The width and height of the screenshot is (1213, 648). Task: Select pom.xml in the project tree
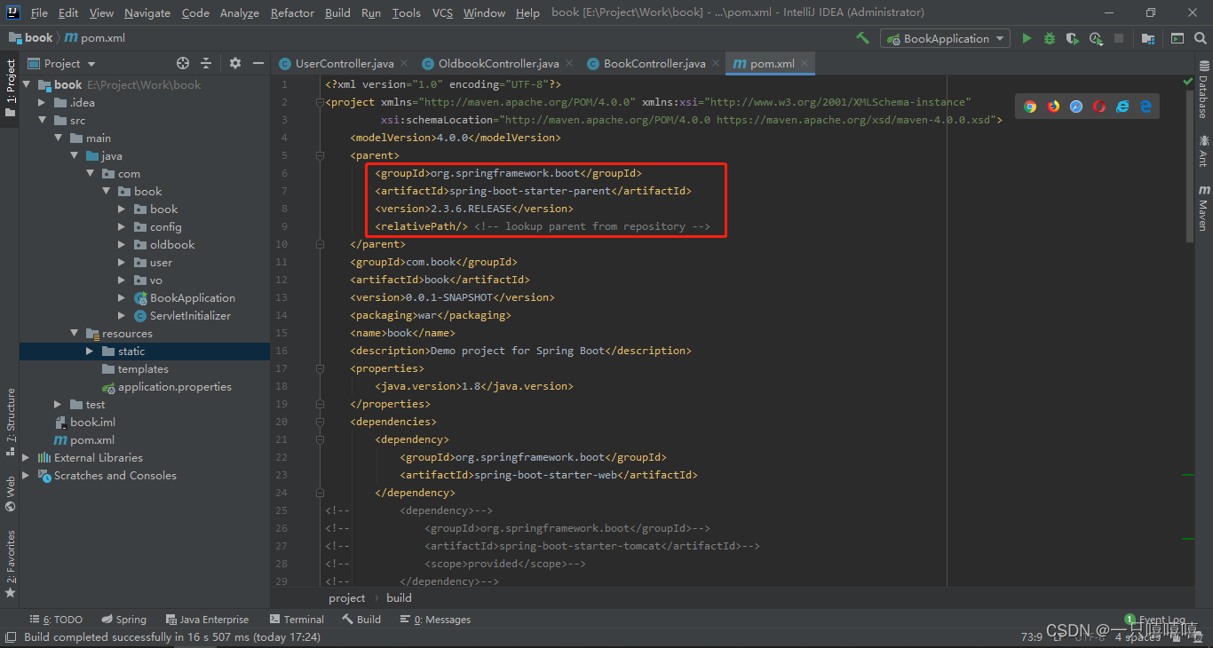point(92,440)
